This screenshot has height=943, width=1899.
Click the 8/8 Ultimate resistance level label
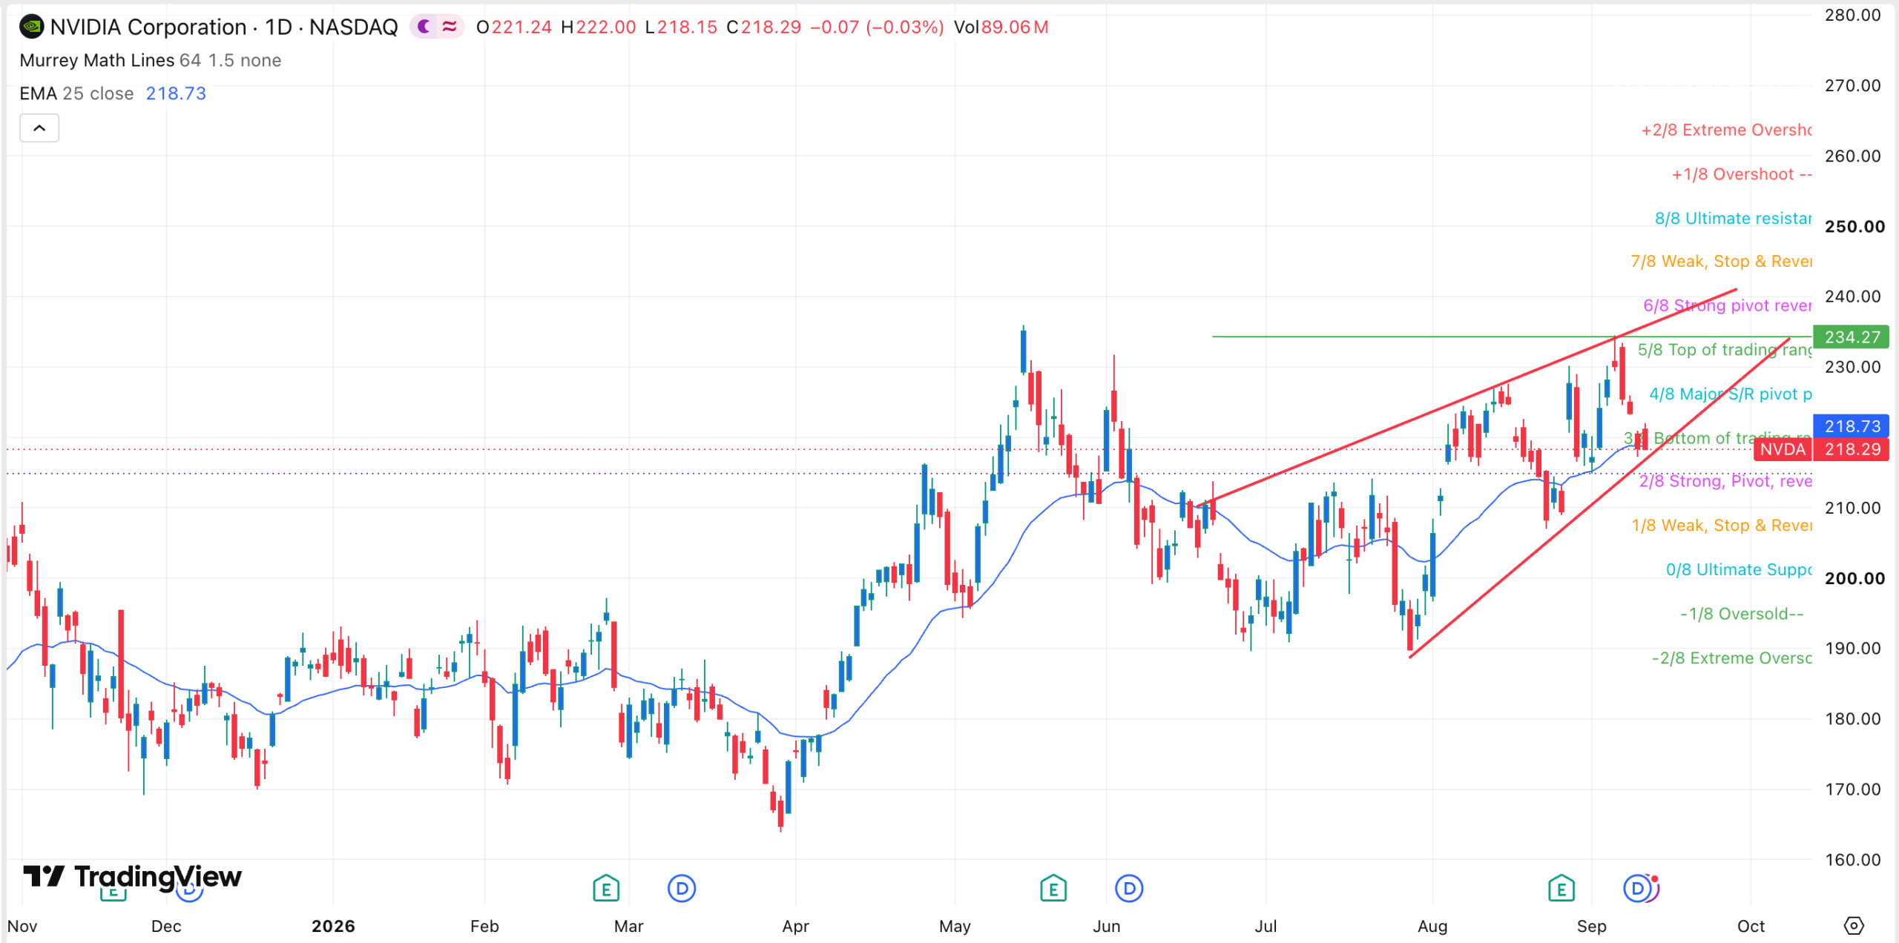[x=1733, y=219]
